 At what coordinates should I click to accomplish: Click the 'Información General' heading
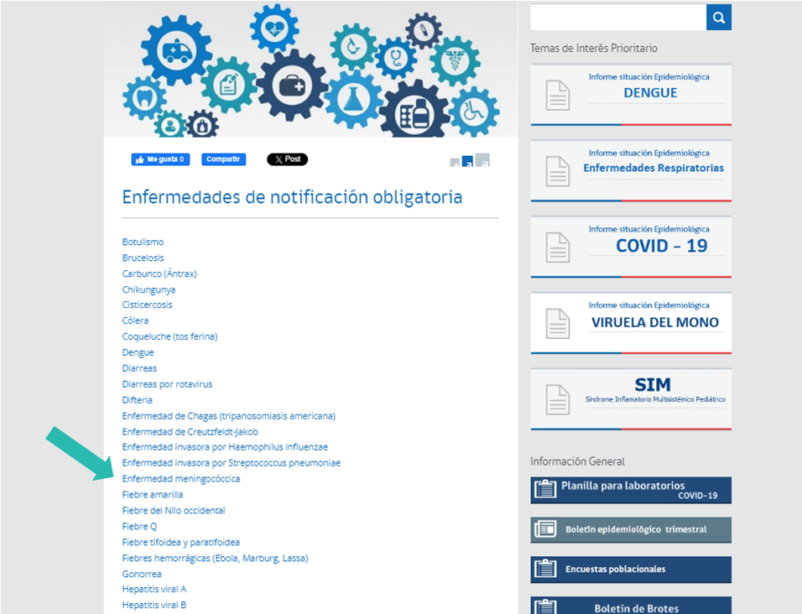click(x=577, y=461)
